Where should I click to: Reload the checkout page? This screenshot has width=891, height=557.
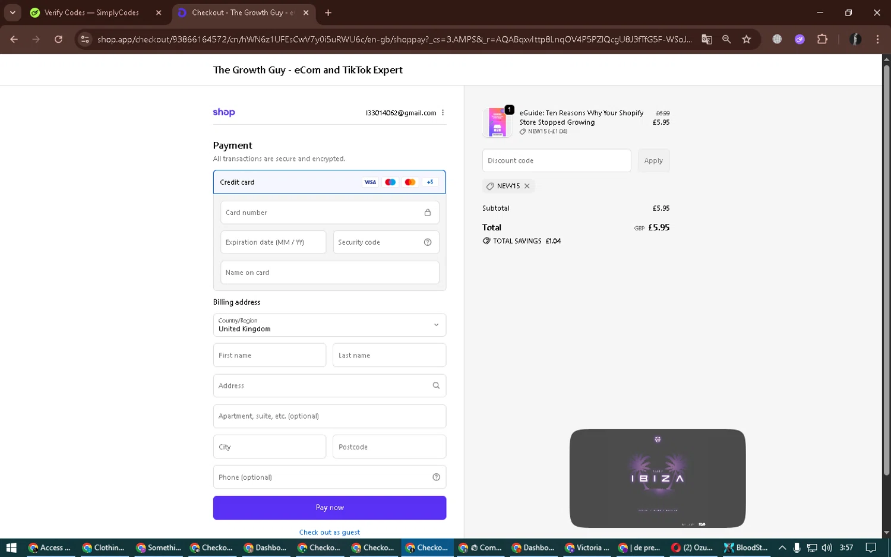tap(58, 39)
